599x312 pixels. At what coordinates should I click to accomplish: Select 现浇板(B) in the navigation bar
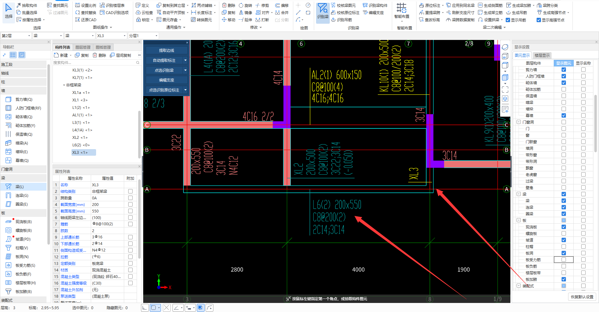point(23,222)
